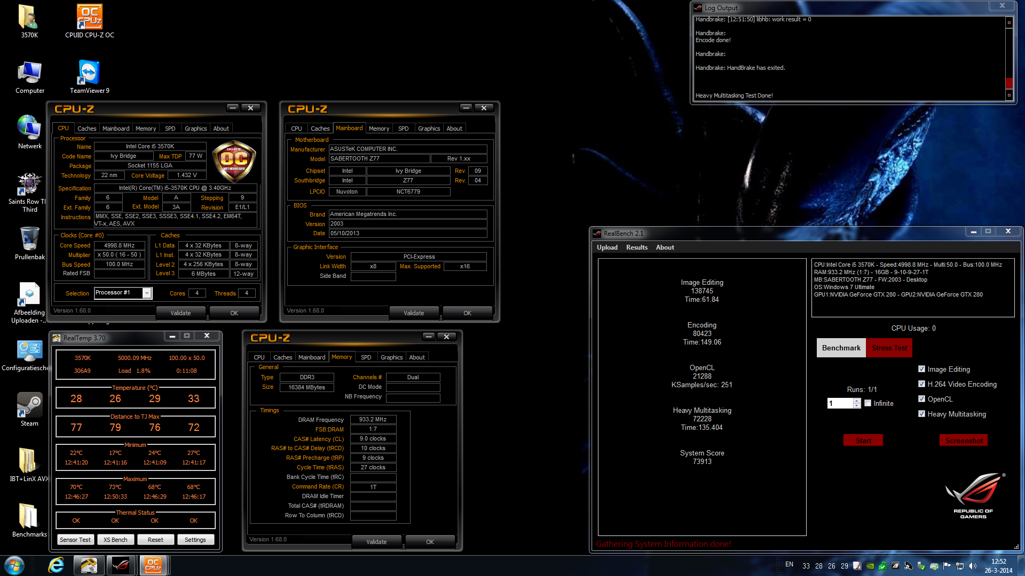Click Reset in RealTemp
The image size is (1025, 576).
pyautogui.click(x=155, y=540)
